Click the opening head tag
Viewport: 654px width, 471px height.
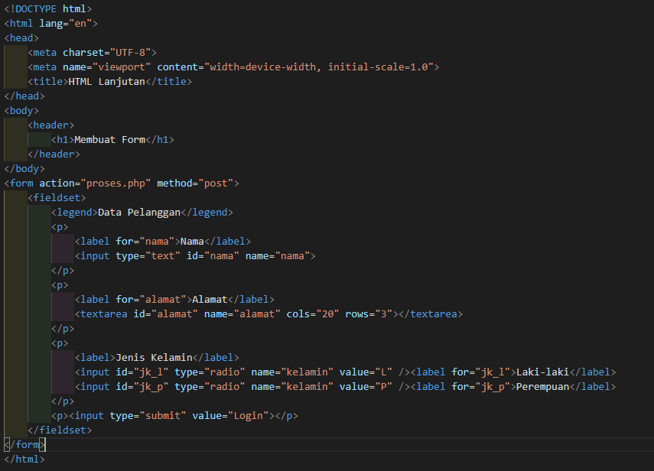pyautogui.click(x=21, y=38)
